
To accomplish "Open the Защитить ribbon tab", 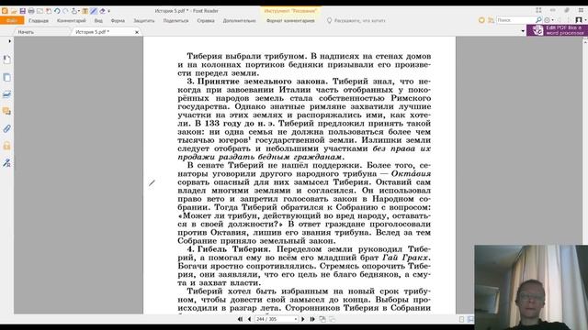I will point(144,20).
